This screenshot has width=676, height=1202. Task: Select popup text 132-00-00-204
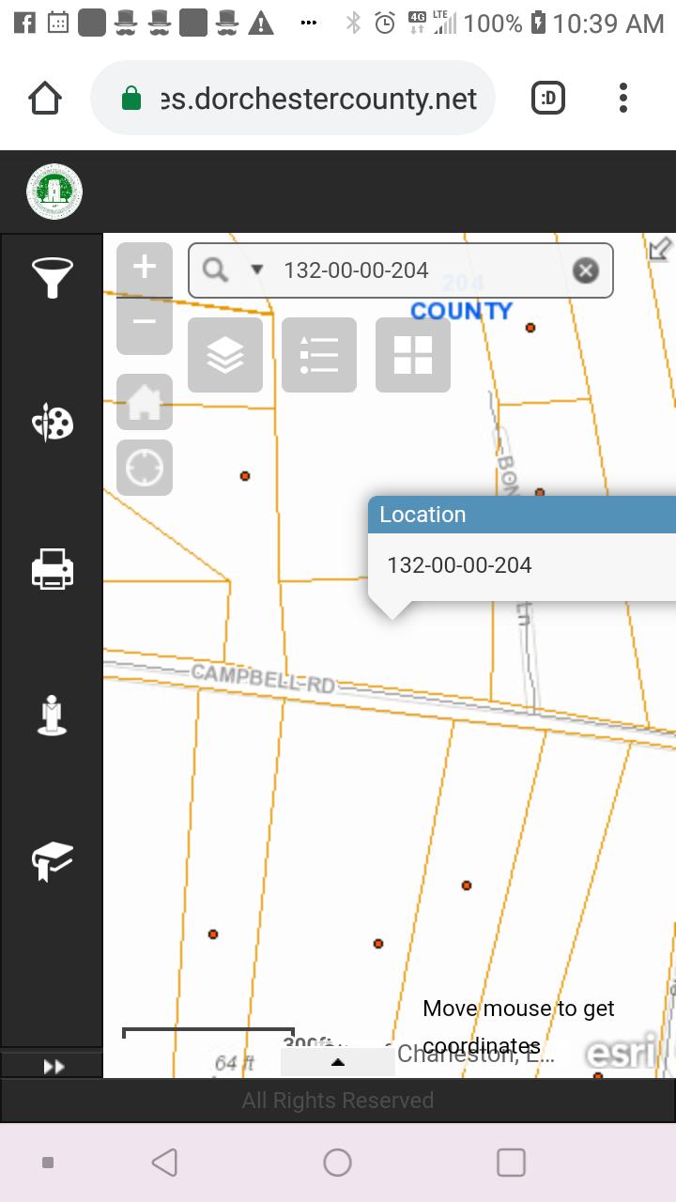pyautogui.click(x=459, y=565)
